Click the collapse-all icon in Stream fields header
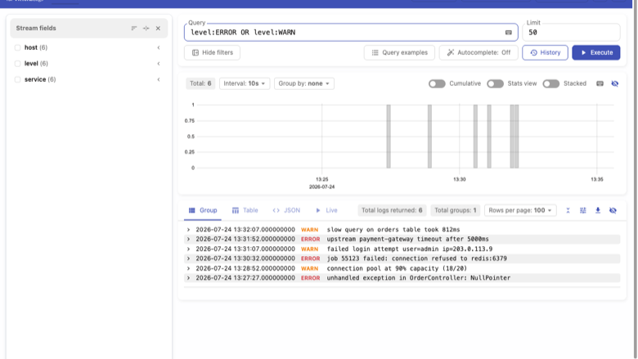 click(x=146, y=28)
